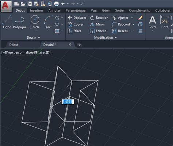Click the Miroir tool
The width and height of the screenshot is (173, 146).
tap(97, 25)
